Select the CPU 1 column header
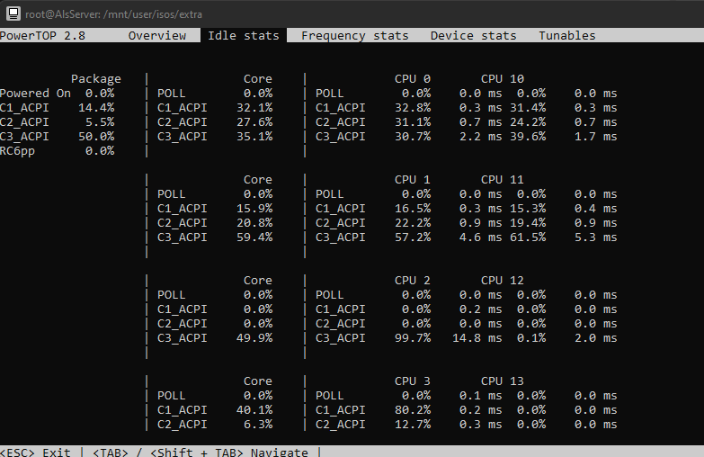The width and height of the screenshot is (704, 457). point(413,180)
